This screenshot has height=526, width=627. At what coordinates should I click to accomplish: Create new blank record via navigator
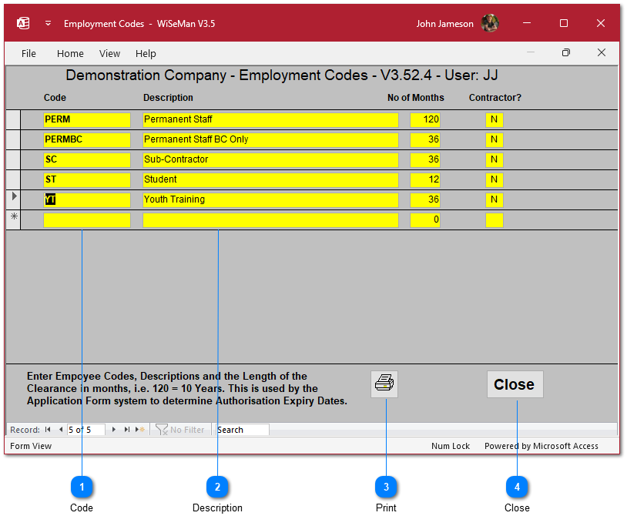click(x=140, y=430)
